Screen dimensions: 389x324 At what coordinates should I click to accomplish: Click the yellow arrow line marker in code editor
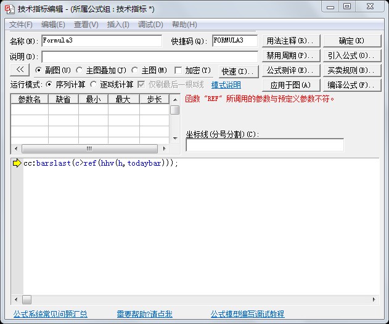coord(17,163)
